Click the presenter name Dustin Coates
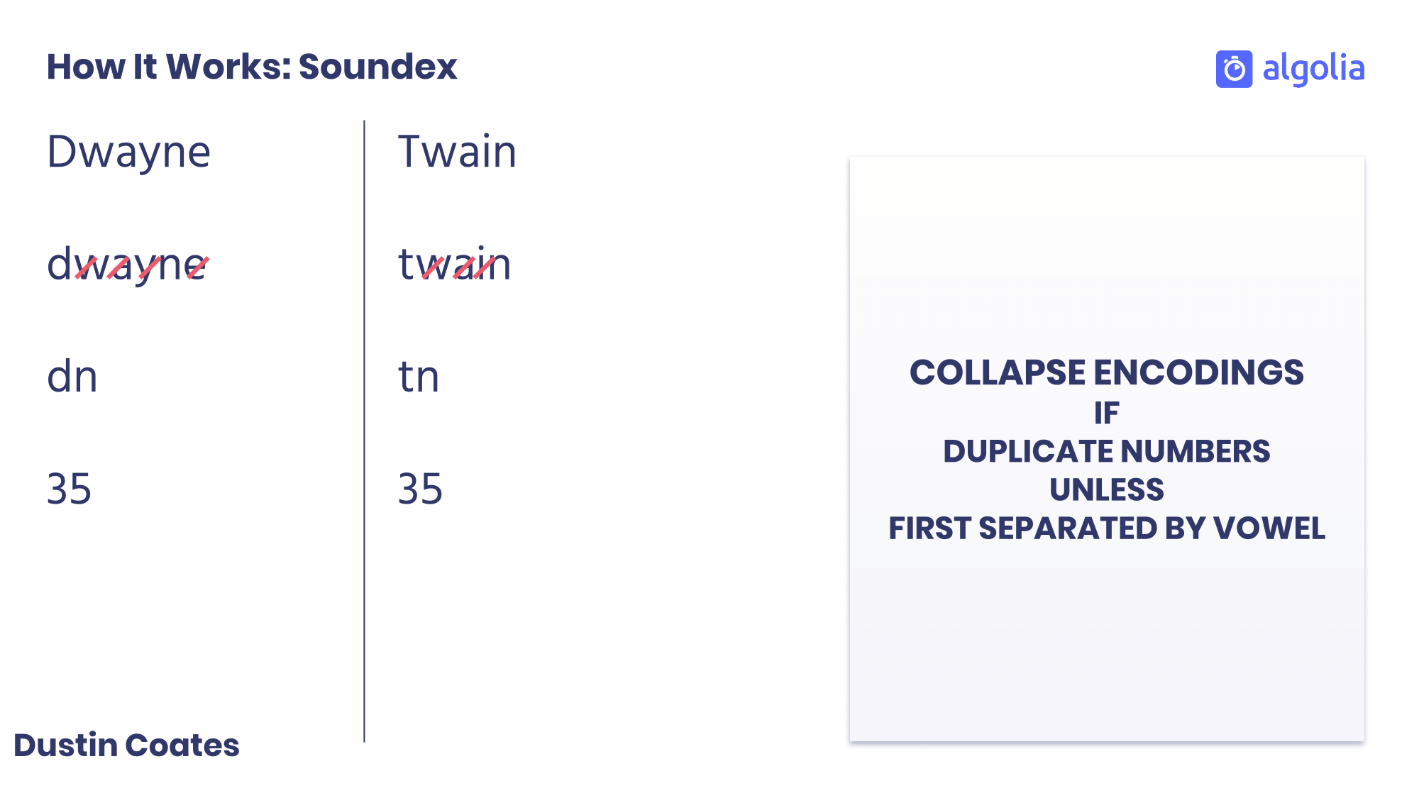 click(126, 745)
